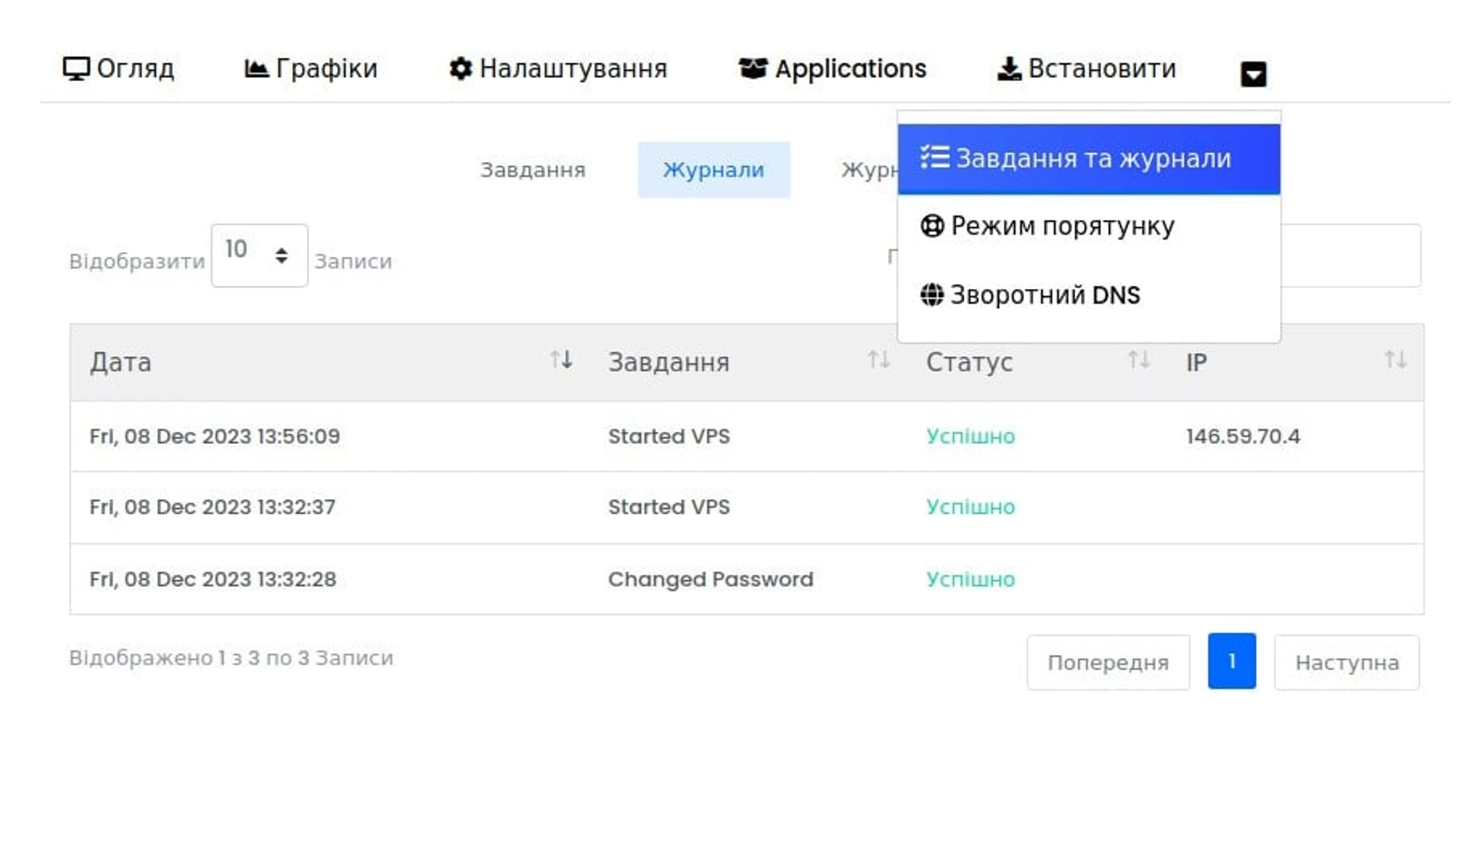Click the box icon beside Applications

click(x=753, y=69)
